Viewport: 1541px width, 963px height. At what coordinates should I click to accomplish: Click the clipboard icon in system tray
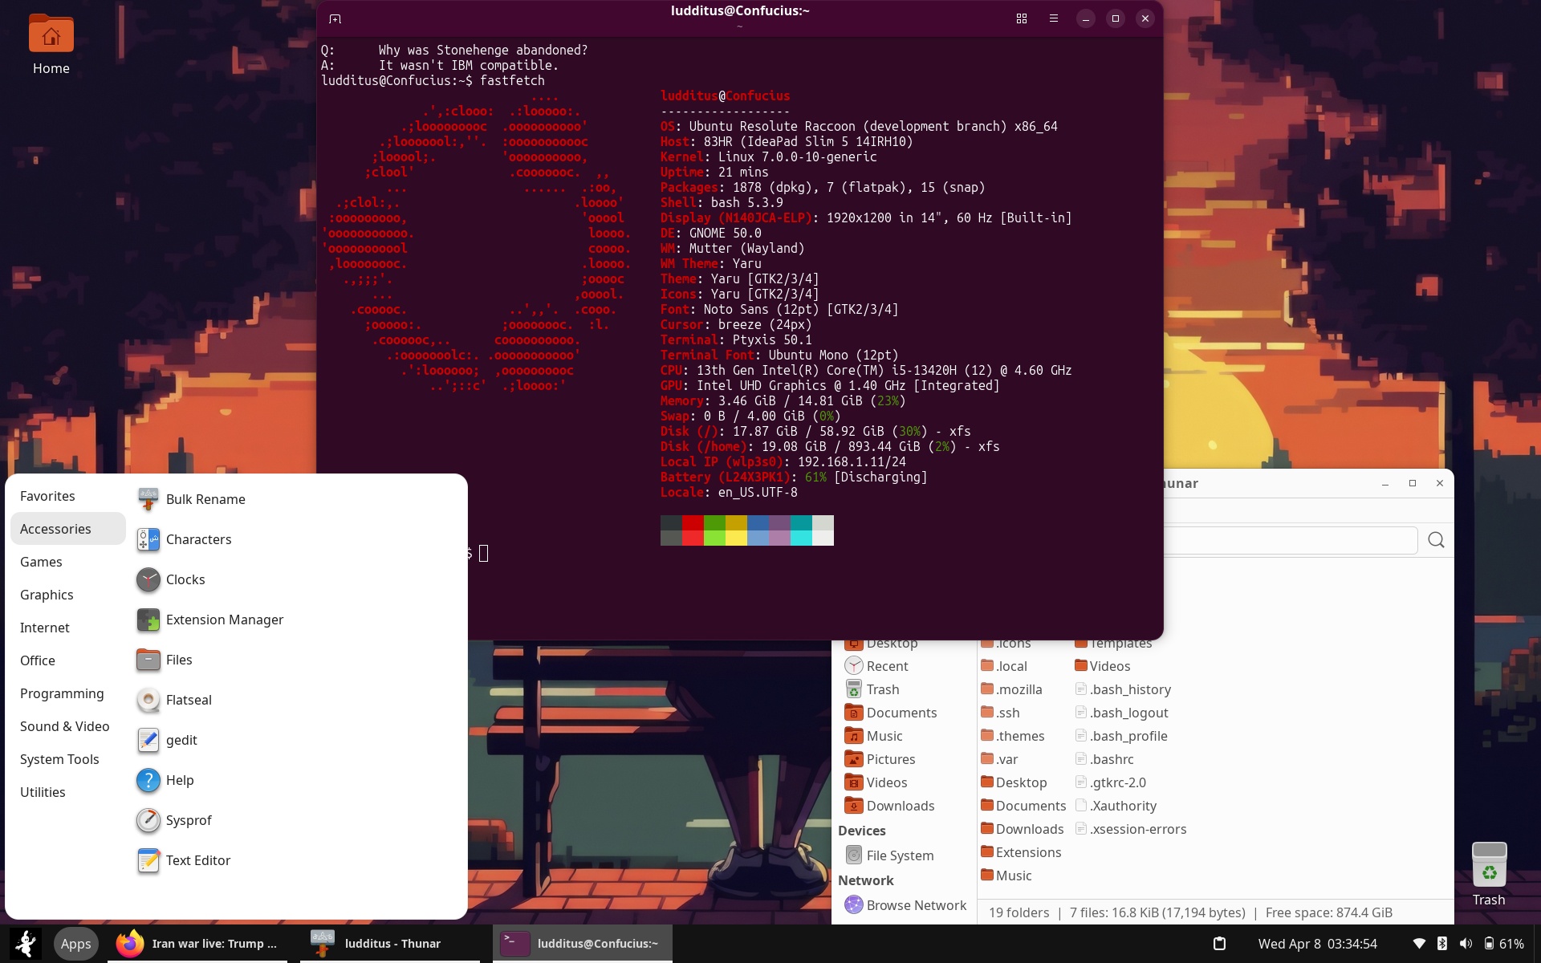click(x=1218, y=944)
